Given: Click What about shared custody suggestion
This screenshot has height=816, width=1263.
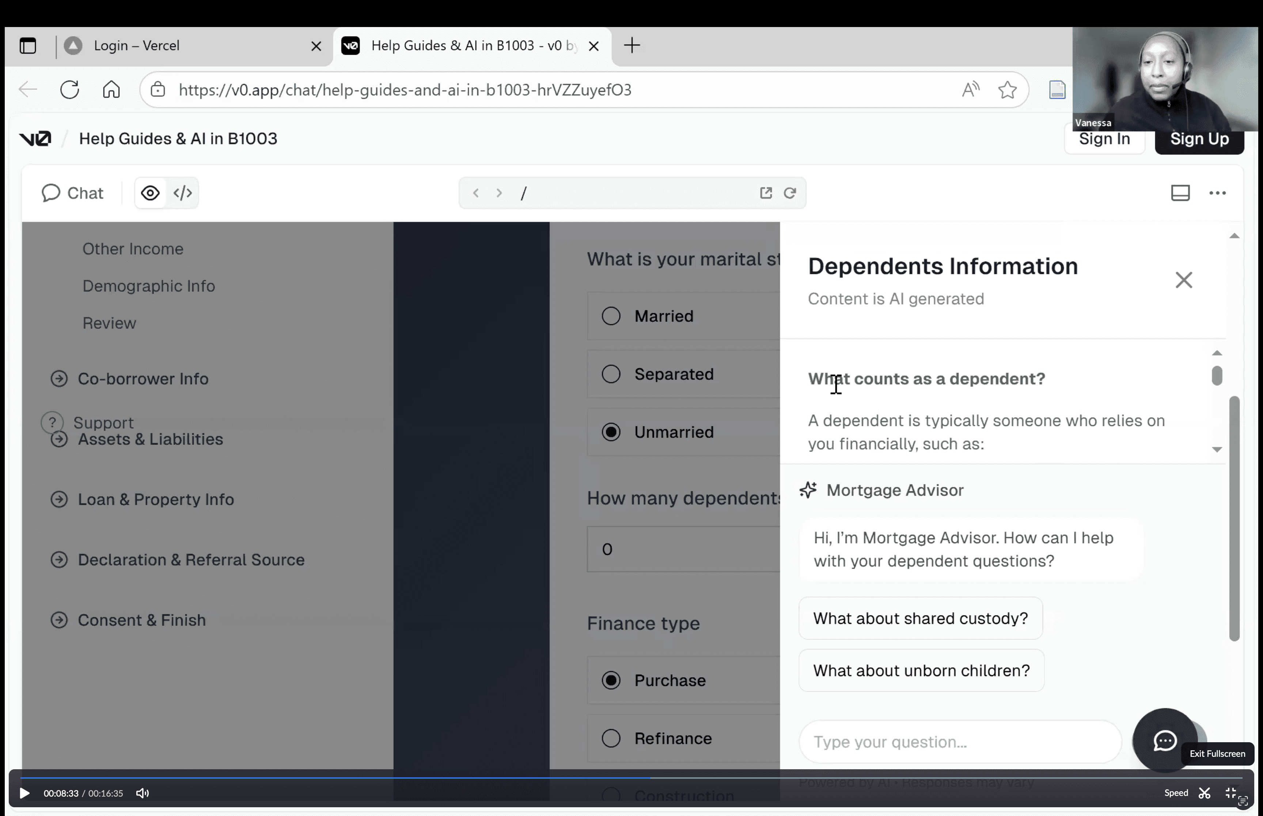Looking at the screenshot, I should pyautogui.click(x=920, y=618).
